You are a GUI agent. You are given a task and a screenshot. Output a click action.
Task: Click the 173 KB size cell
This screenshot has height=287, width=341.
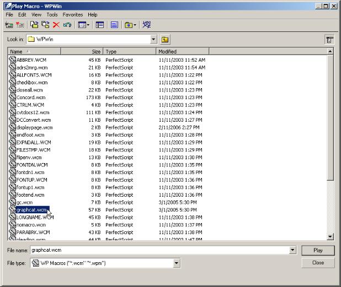93,98
